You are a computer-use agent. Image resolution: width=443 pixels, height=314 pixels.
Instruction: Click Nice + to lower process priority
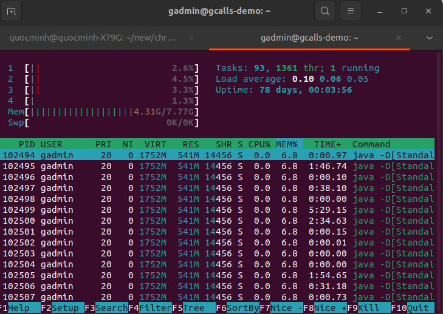330,307
